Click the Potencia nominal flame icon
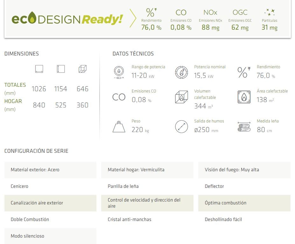 pos(181,72)
